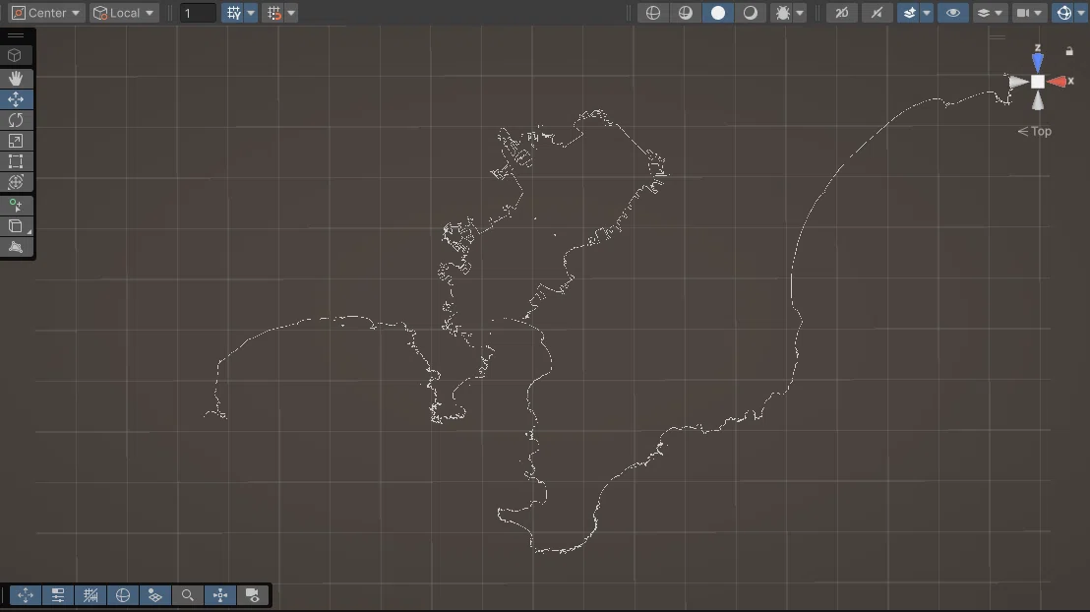This screenshot has height=612, width=1090.
Task: Select the Scale tool
Action: tap(16, 141)
